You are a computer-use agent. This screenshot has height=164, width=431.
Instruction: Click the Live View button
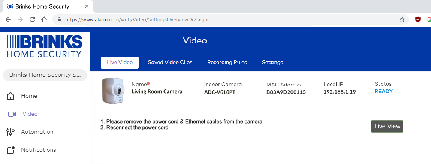pos(387,126)
